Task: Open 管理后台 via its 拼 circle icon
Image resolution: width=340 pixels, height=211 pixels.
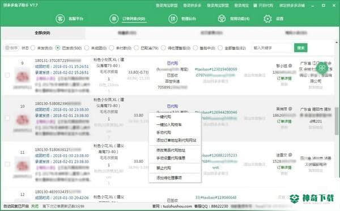Action: coord(173,19)
